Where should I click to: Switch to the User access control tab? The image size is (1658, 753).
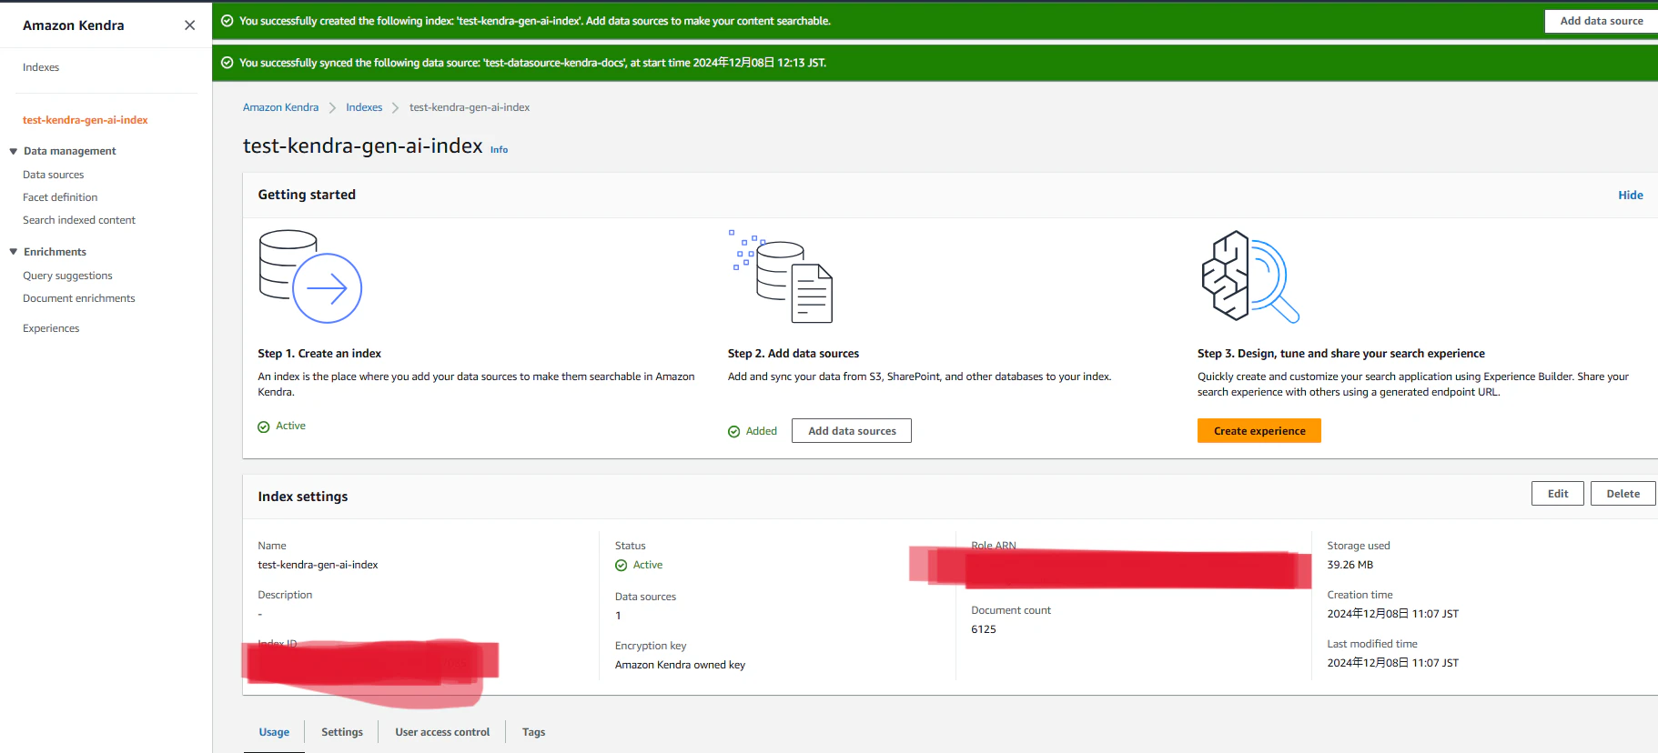click(x=442, y=732)
